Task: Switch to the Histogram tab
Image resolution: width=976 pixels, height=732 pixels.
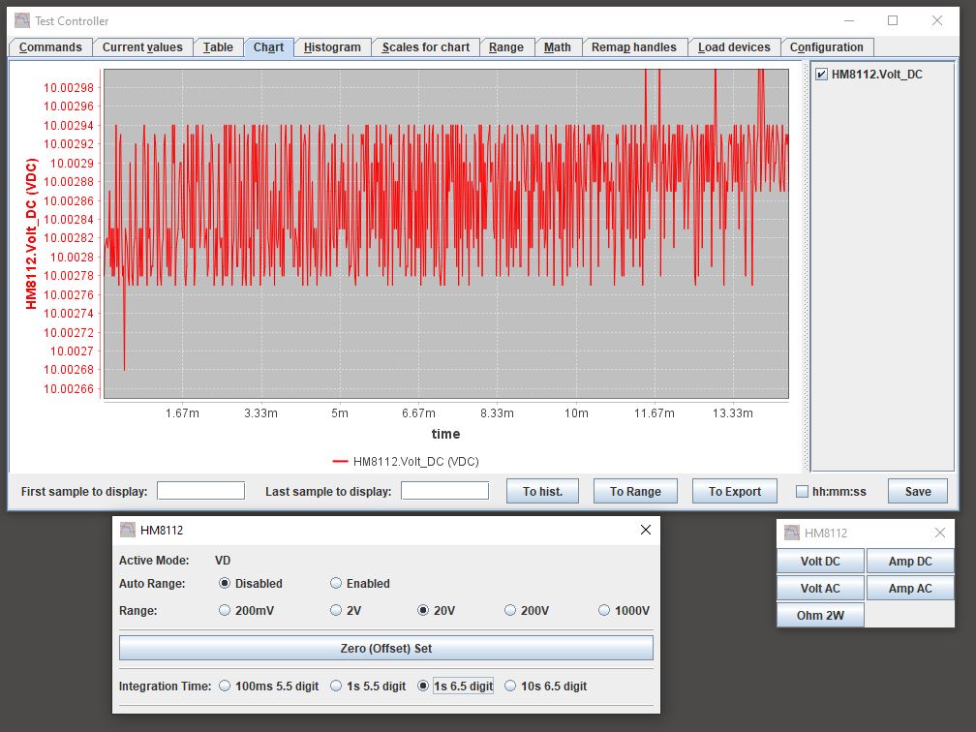Action: pos(332,47)
